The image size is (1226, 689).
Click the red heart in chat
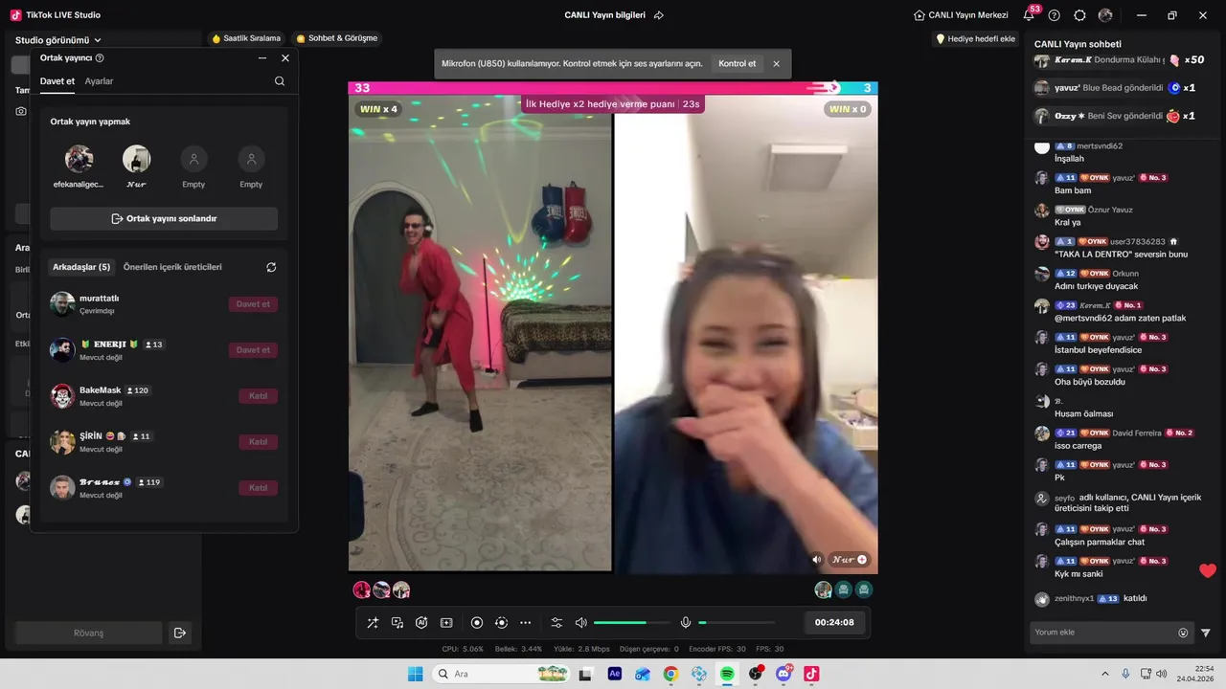tap(1208, 571)
